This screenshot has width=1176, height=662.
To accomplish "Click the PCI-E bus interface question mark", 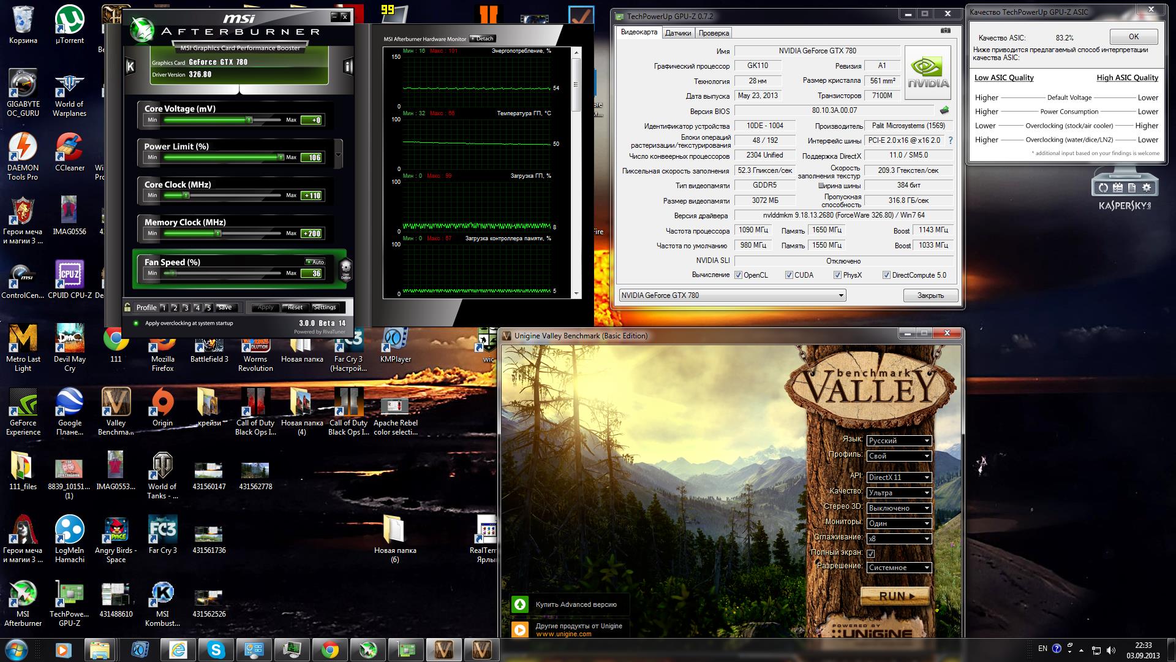I will (950, 140).
